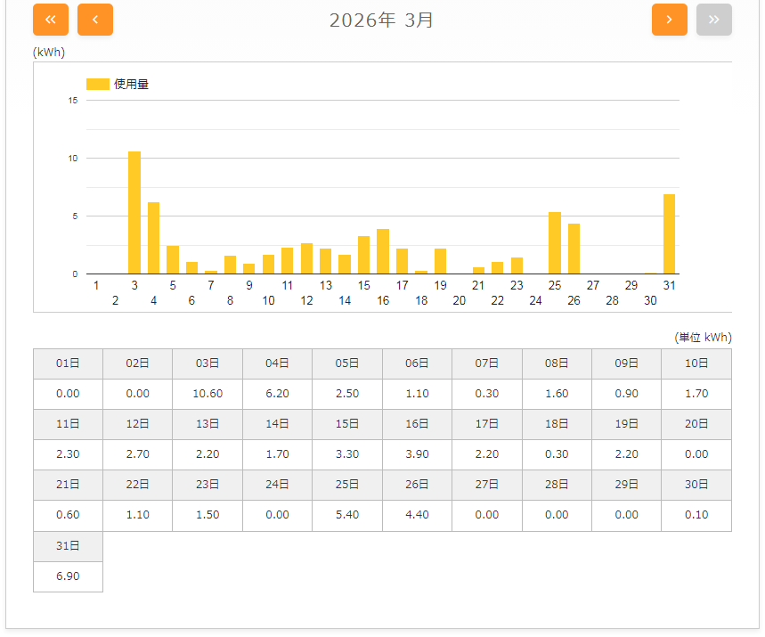
Task: Jump back with the double-left arrow button
Action: click(51, 20)
